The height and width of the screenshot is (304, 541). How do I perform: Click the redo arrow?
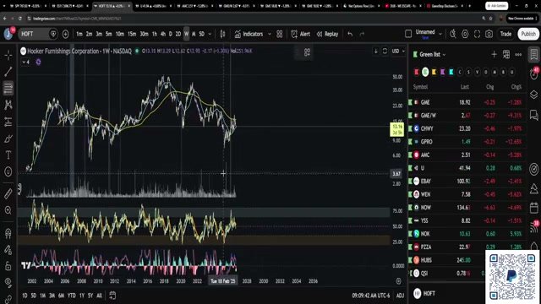coord(362,34)
